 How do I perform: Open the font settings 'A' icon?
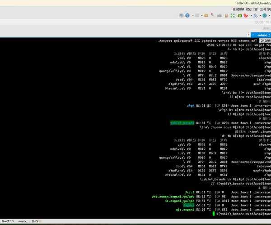256,15
